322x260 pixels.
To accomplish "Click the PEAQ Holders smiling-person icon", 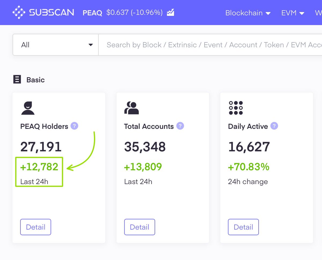I will coord(28,108).
